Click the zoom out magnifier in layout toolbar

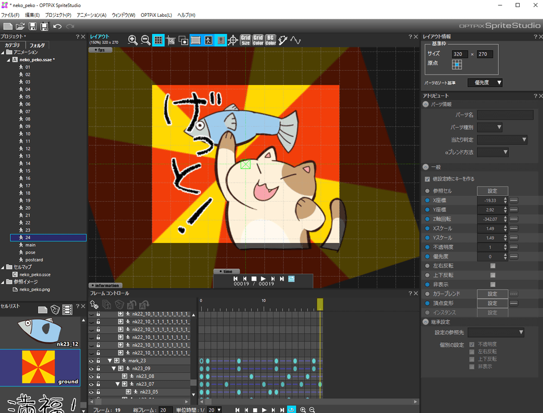click(146, 40)
